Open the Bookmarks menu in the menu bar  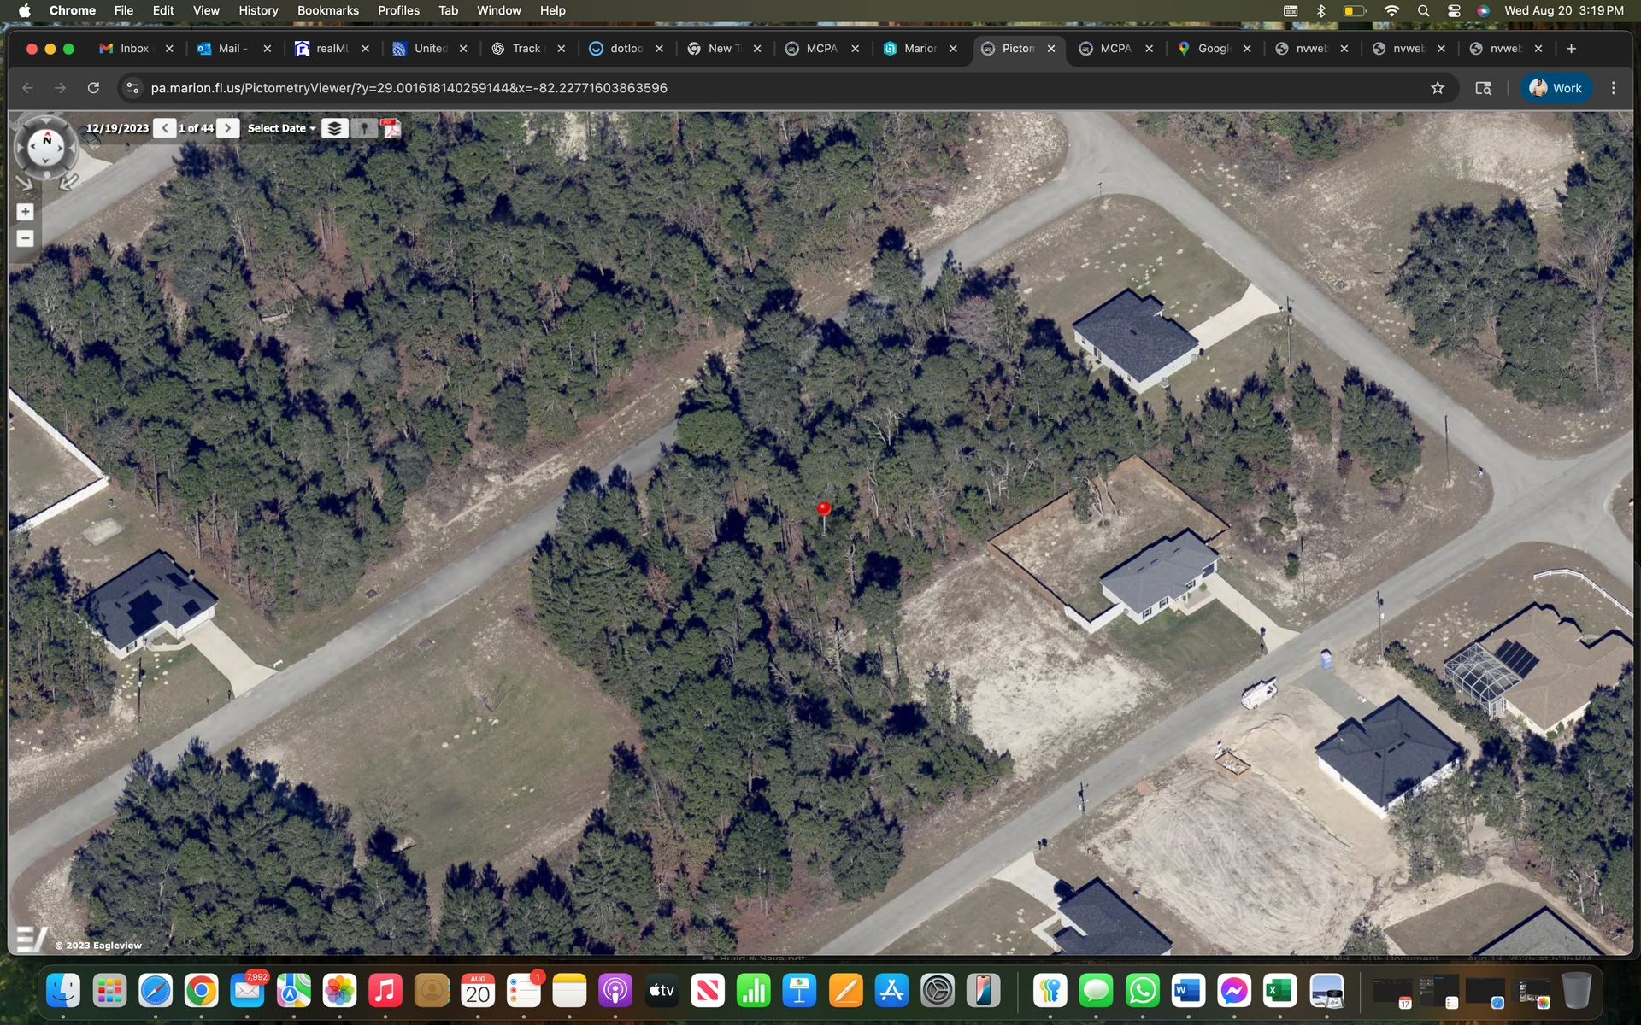pyautogui.click(x=327, y=10)
